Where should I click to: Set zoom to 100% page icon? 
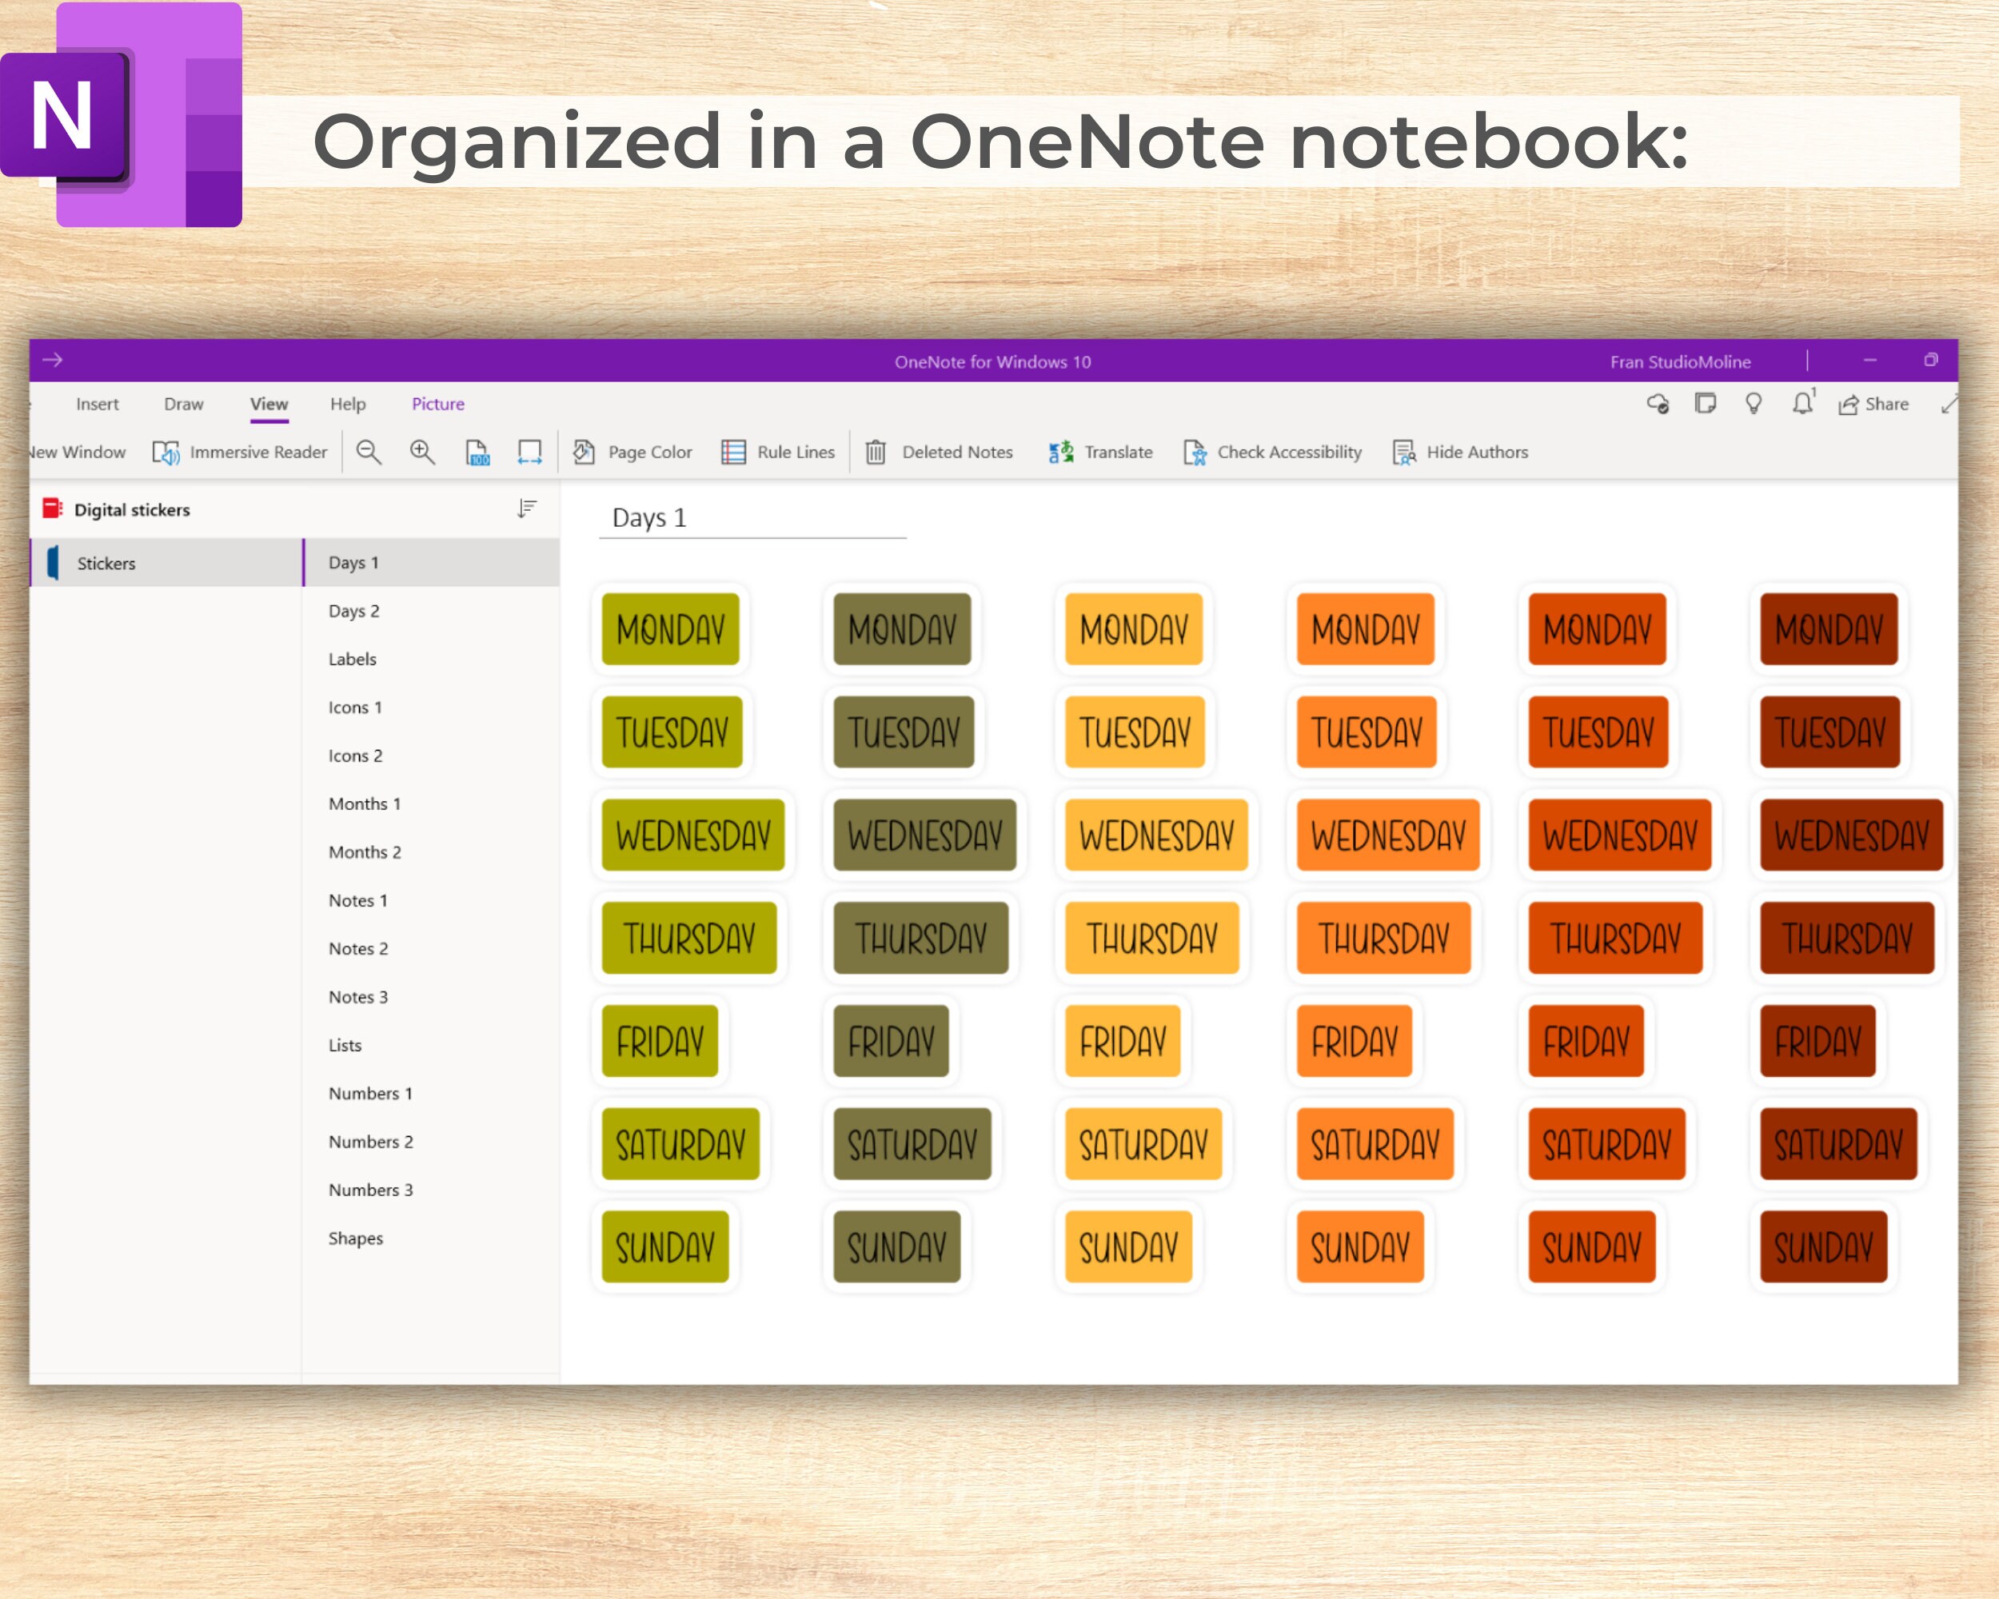[x=477, y=453]
